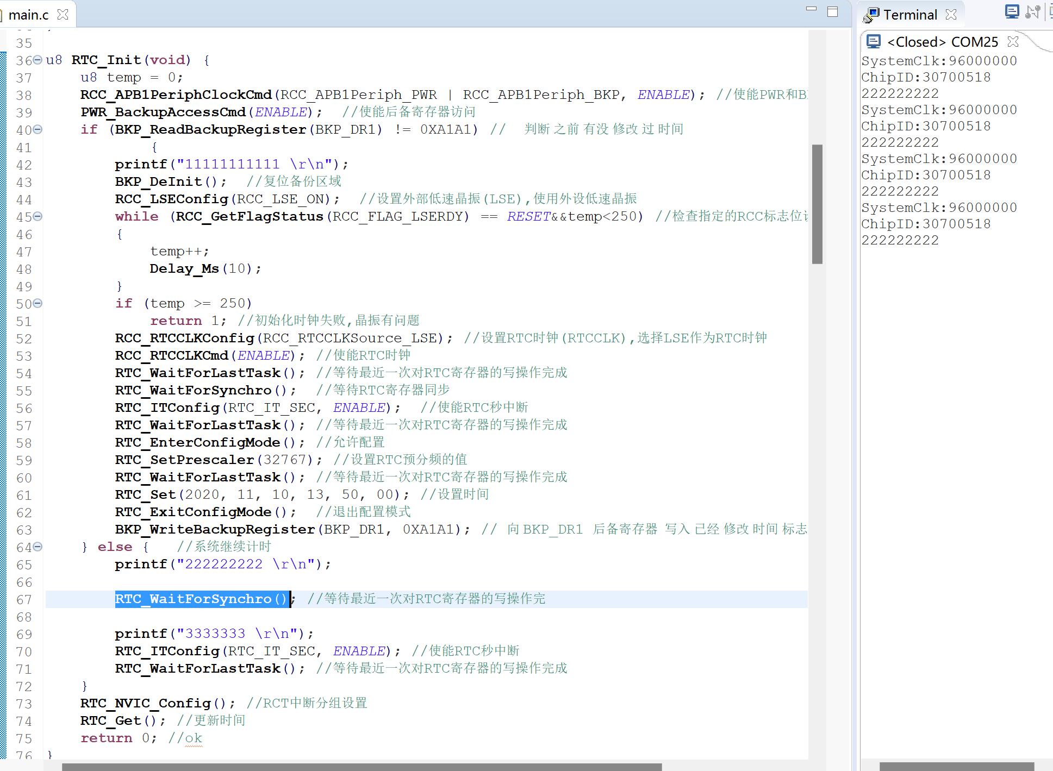This screenshot has width=1053, height=771.
Task: Click the temp++ statement
Action: coord(179,251)
